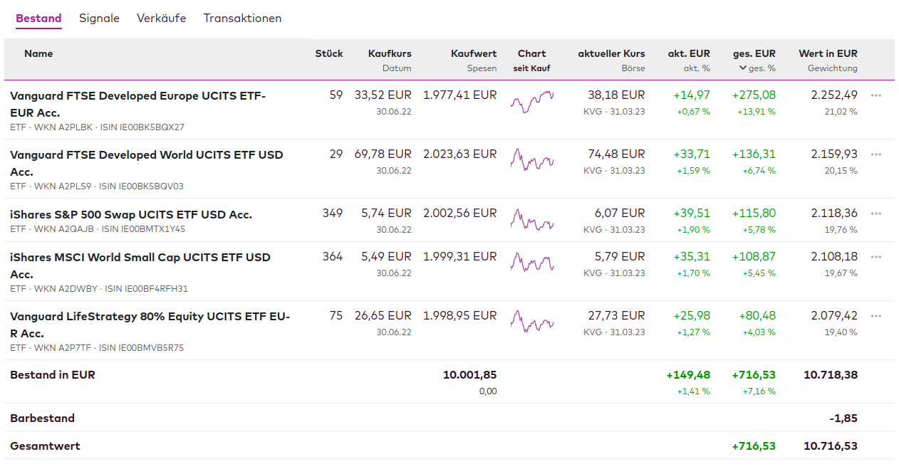Go to the Transaktionen tab
This screenshot has height=474, width=899.
(x=242, y=19)
